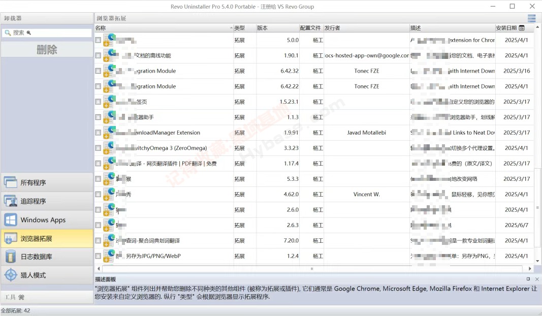Viewport: 542px width, 316px height.
Task: Click the 2025/3/16 install date cell
Action: pyautogui.click(x=517, y=71)
